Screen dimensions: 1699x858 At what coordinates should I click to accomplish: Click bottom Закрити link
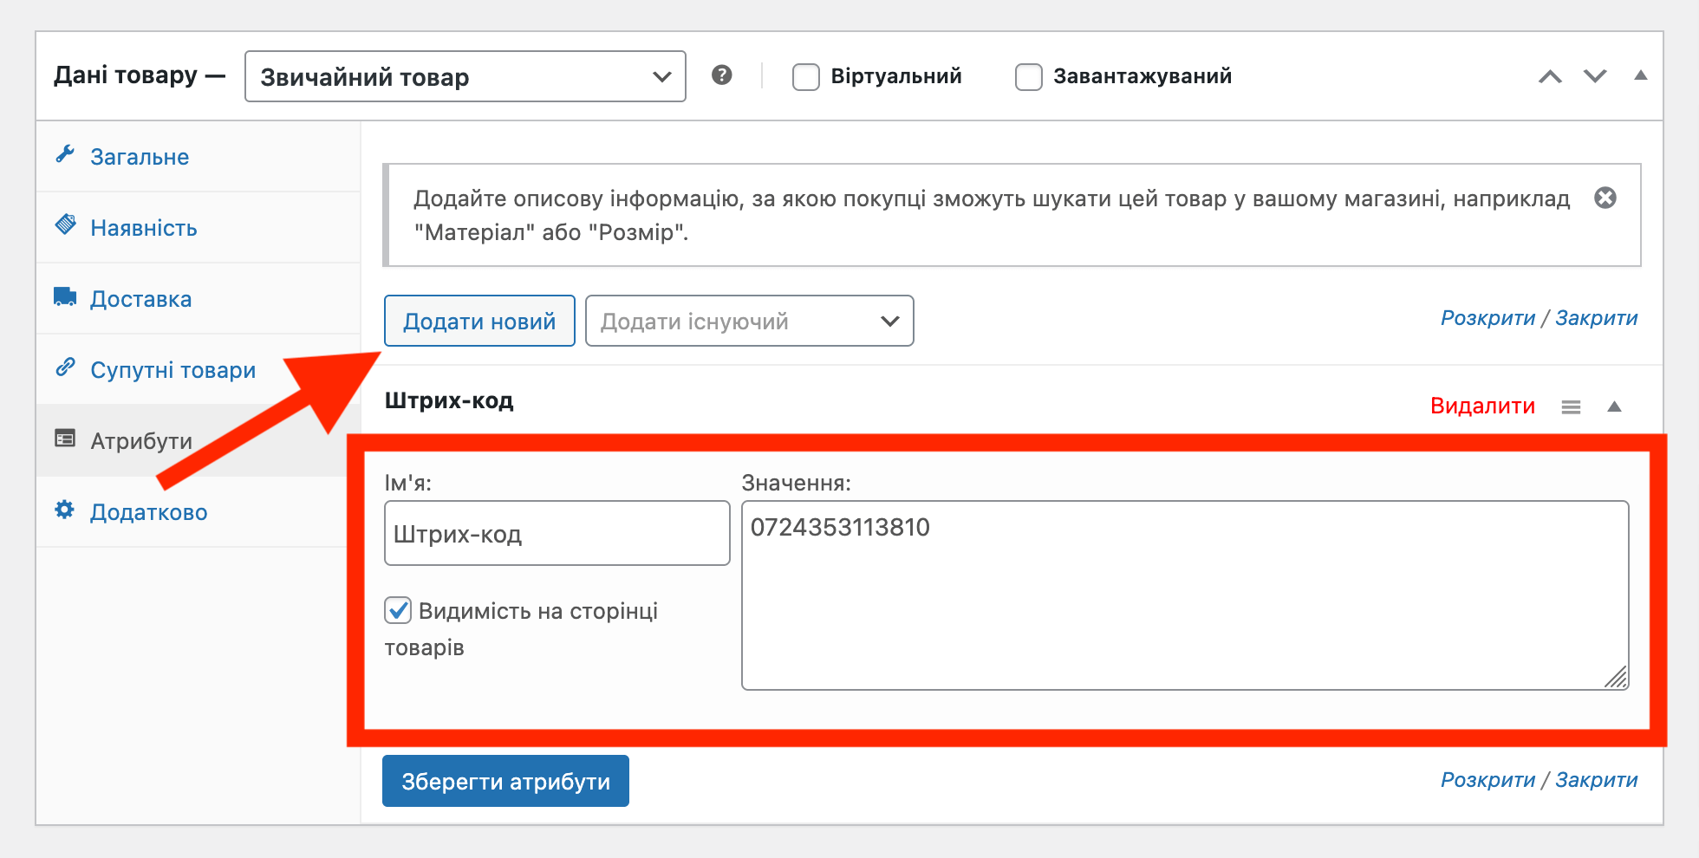pyautogui.click(x=1596, y=780)
